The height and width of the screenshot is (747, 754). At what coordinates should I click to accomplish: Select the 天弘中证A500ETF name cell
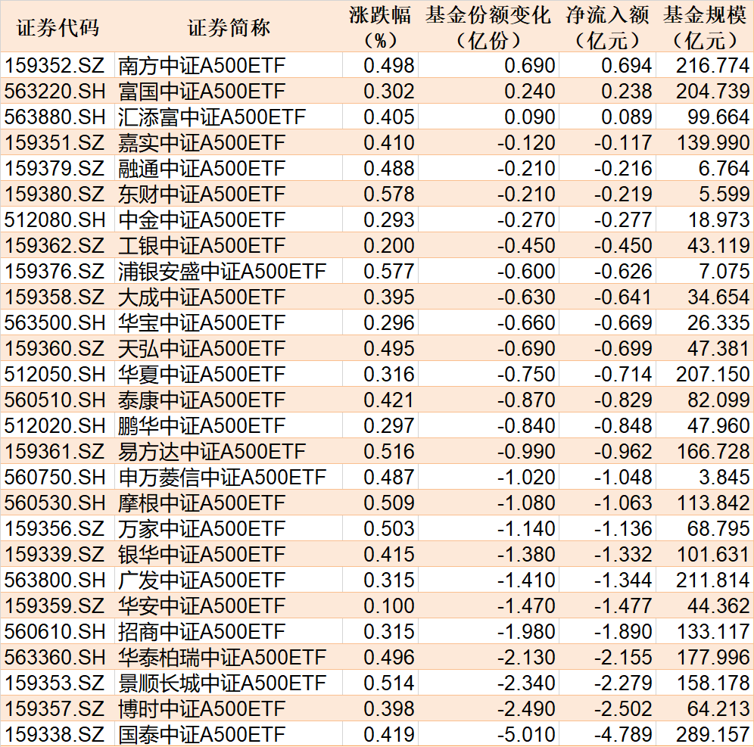[x=229, y=348]
